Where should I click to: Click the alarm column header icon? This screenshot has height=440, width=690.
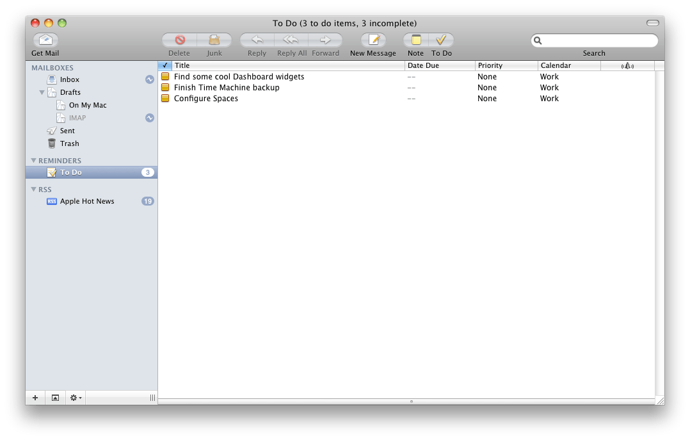(x=627, y=65)
